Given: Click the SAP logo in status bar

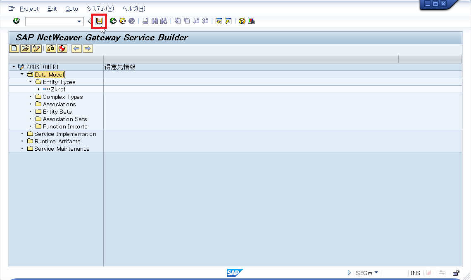Looking at the screenshot, I should click(x=235, y=273).
